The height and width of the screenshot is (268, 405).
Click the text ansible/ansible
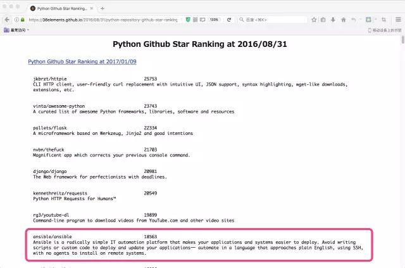[53, 237]
